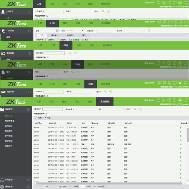Switch to 系统管理 tab in the 门禁 screen

point(106,23)
